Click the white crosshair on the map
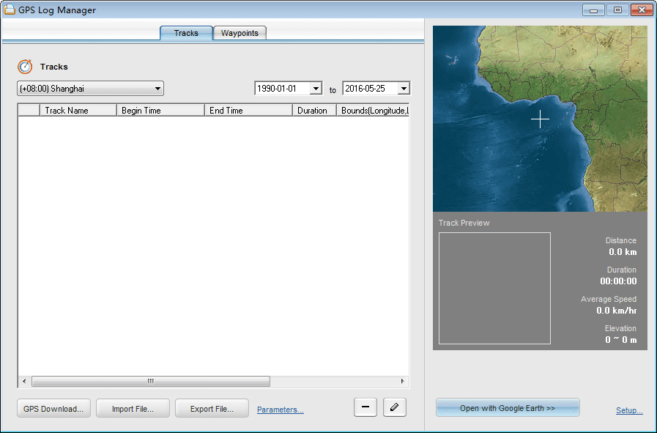This screenshot has width=657, height=433. click(540, 119)
